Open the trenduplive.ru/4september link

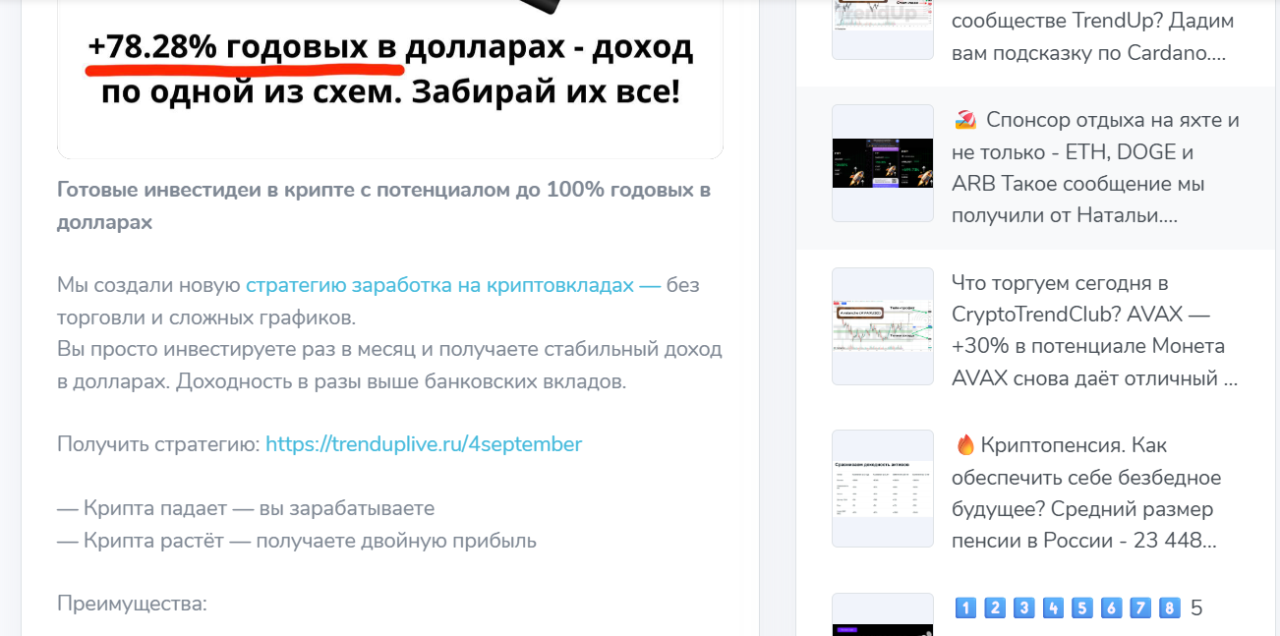[423, 443]
